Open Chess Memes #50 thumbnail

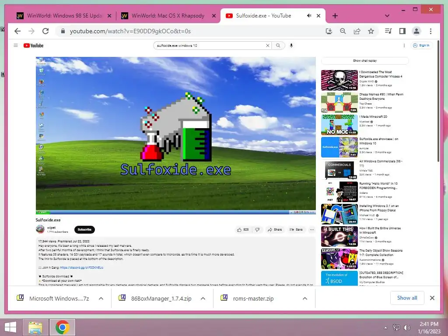click(x=339, y=102)
